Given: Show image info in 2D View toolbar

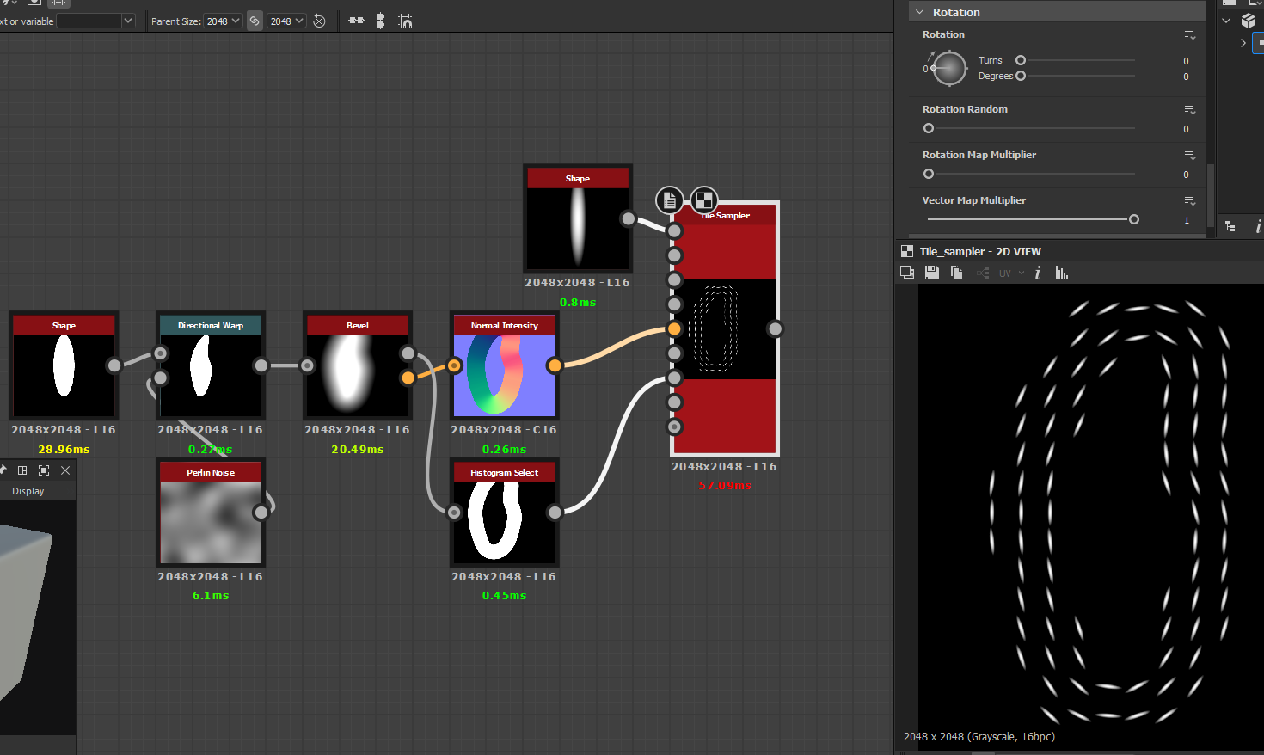Looking at the screenshot, I should [x=1038, y=273].
